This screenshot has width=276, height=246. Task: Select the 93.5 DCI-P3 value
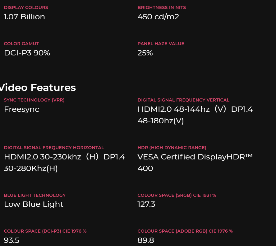[11, 240]
